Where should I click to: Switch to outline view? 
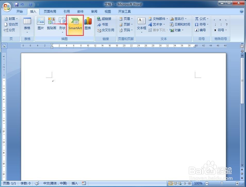click(x=185, y=183)
